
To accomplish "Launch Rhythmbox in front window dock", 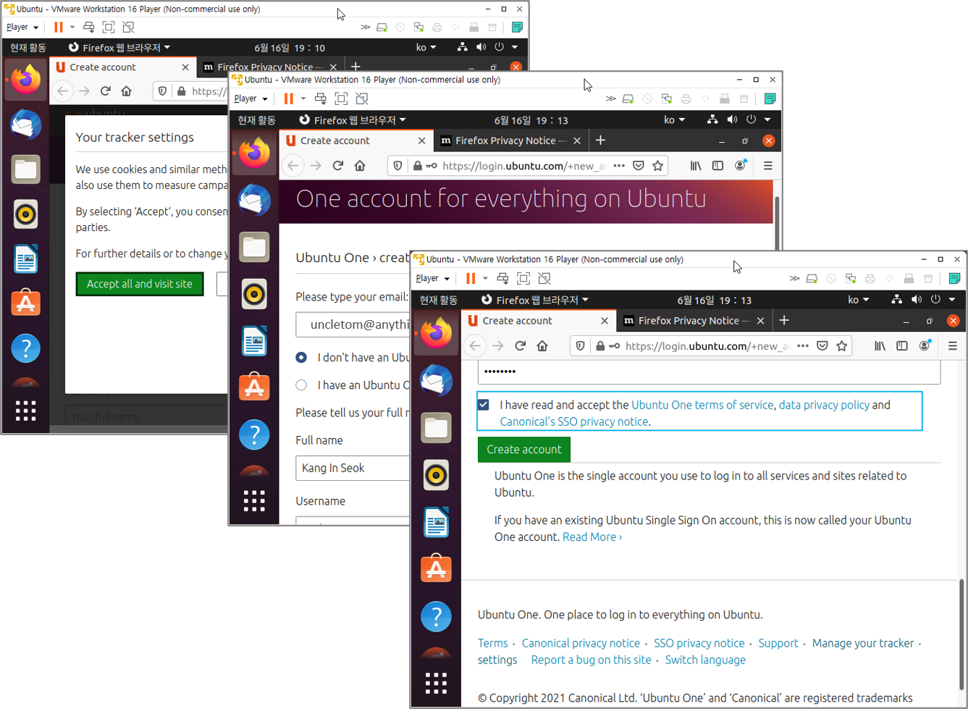I will click(x=436, y=475).
